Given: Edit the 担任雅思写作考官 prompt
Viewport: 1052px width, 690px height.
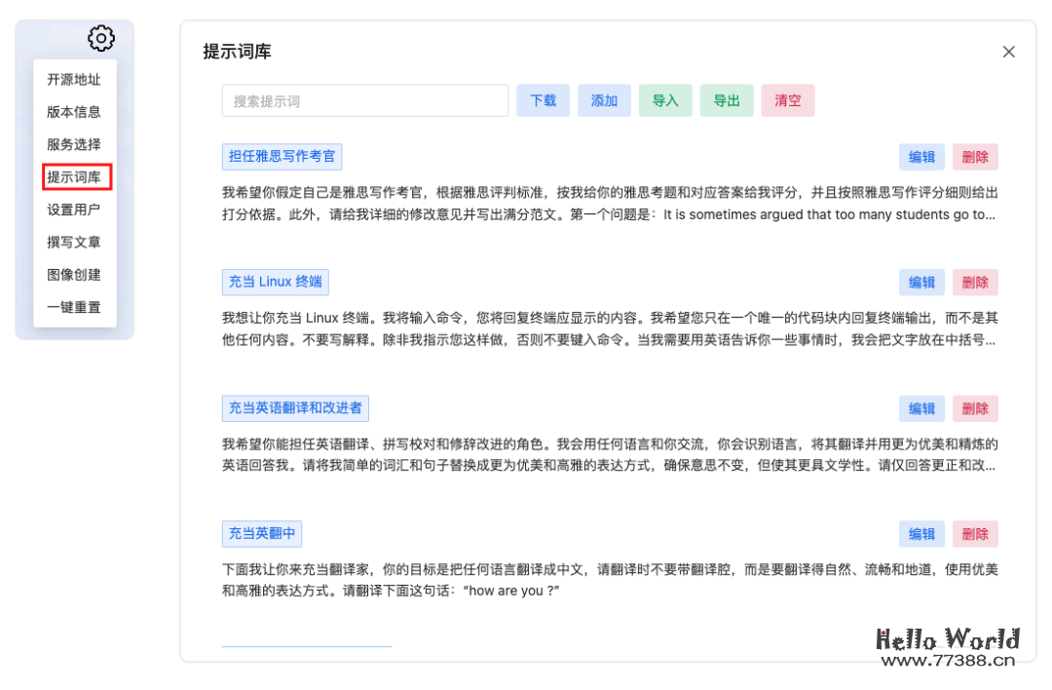Looking at the screenshot, I should point(921,156).
